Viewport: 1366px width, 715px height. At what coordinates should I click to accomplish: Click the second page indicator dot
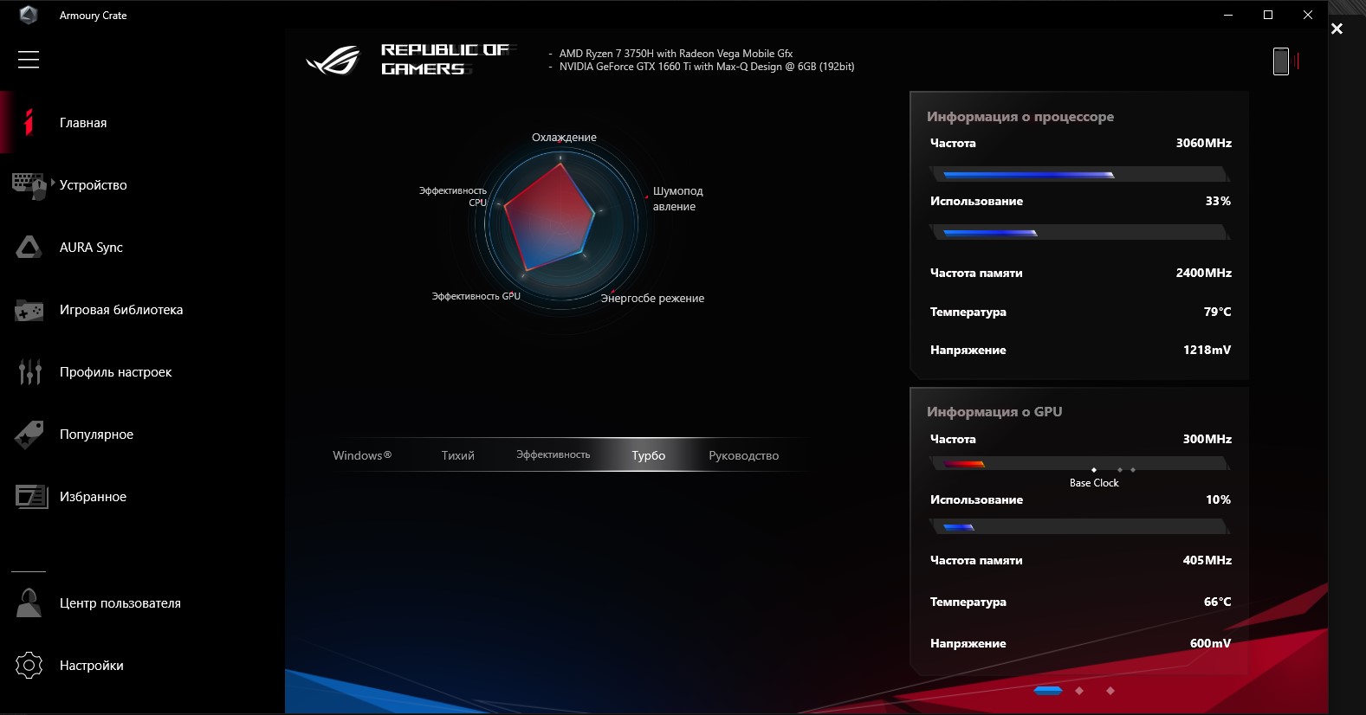click(x=1079, y=691)
